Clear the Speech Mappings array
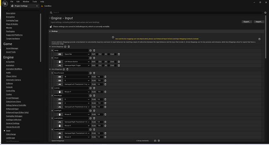The width and height of the screenshot is (269, 145). coord(159,141)
